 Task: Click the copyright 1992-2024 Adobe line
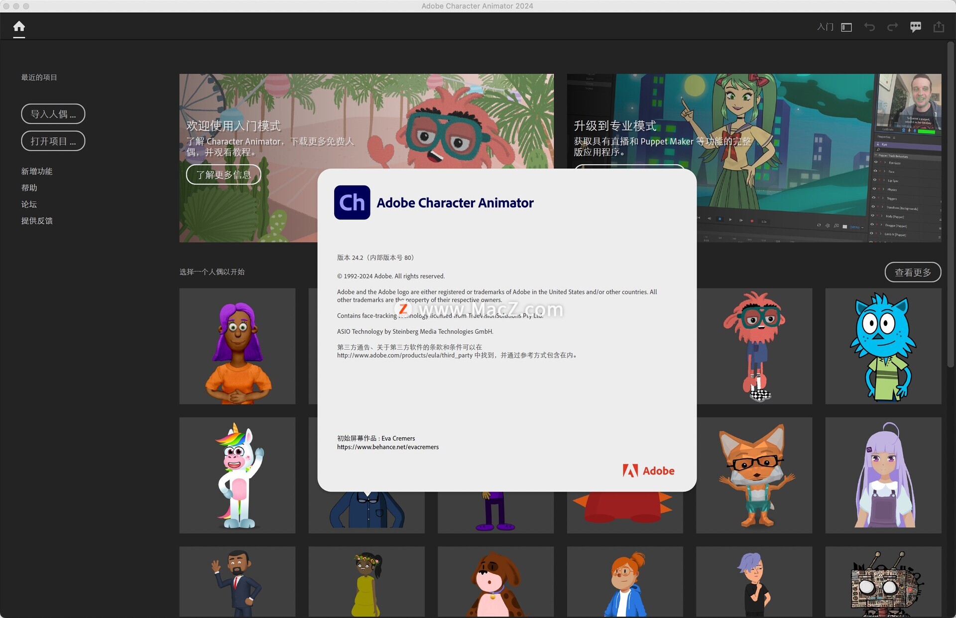pyautogui.click(x=391, y=276)
